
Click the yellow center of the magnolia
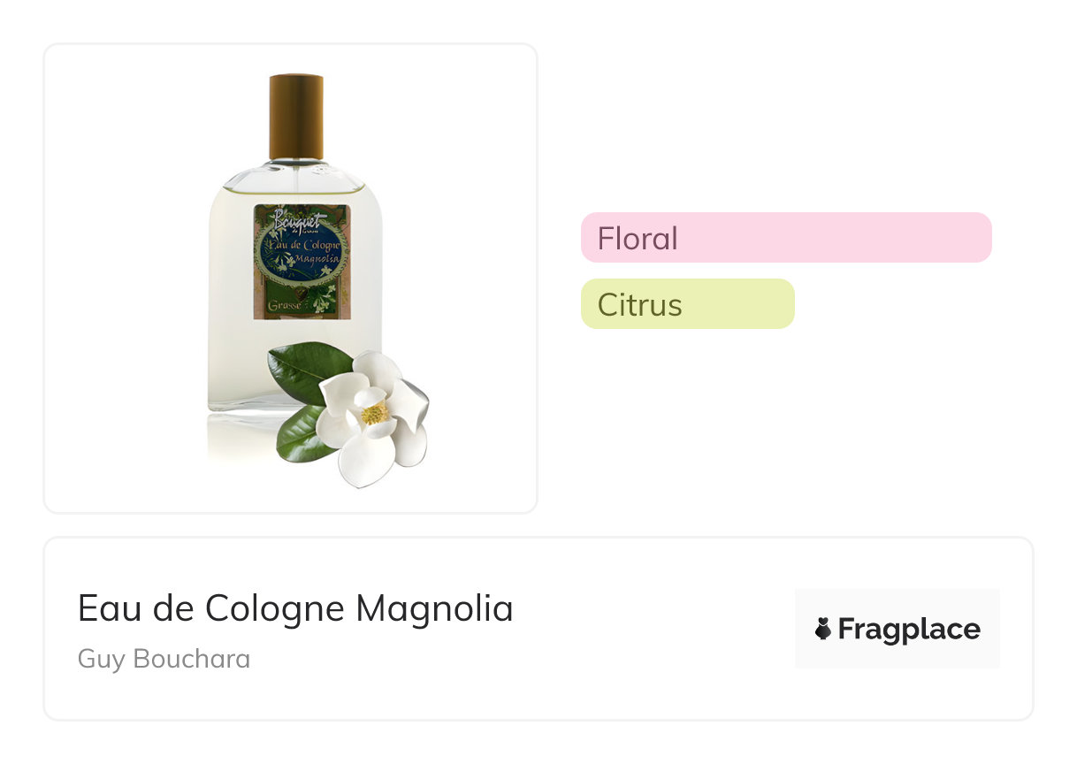tap(375, 413)
